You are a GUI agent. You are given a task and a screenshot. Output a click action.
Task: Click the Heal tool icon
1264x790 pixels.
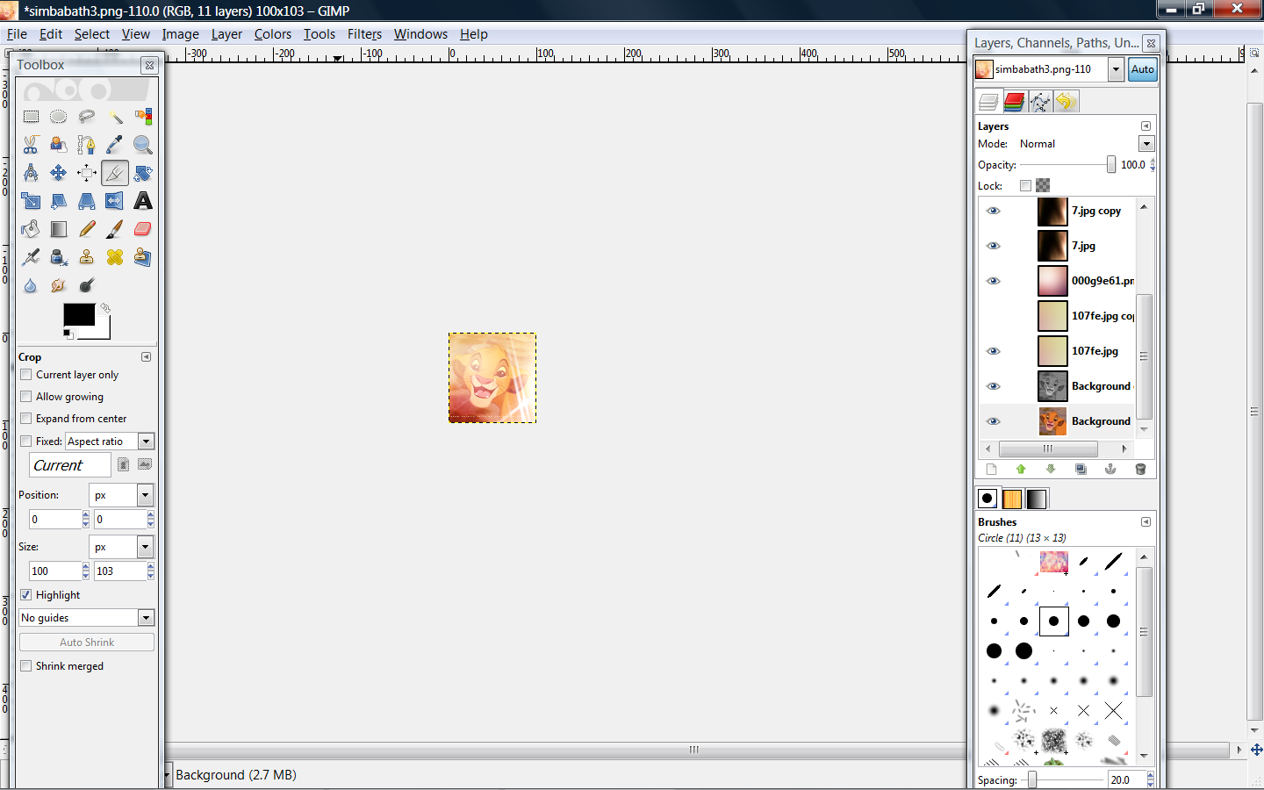click(x=114, y=257)
